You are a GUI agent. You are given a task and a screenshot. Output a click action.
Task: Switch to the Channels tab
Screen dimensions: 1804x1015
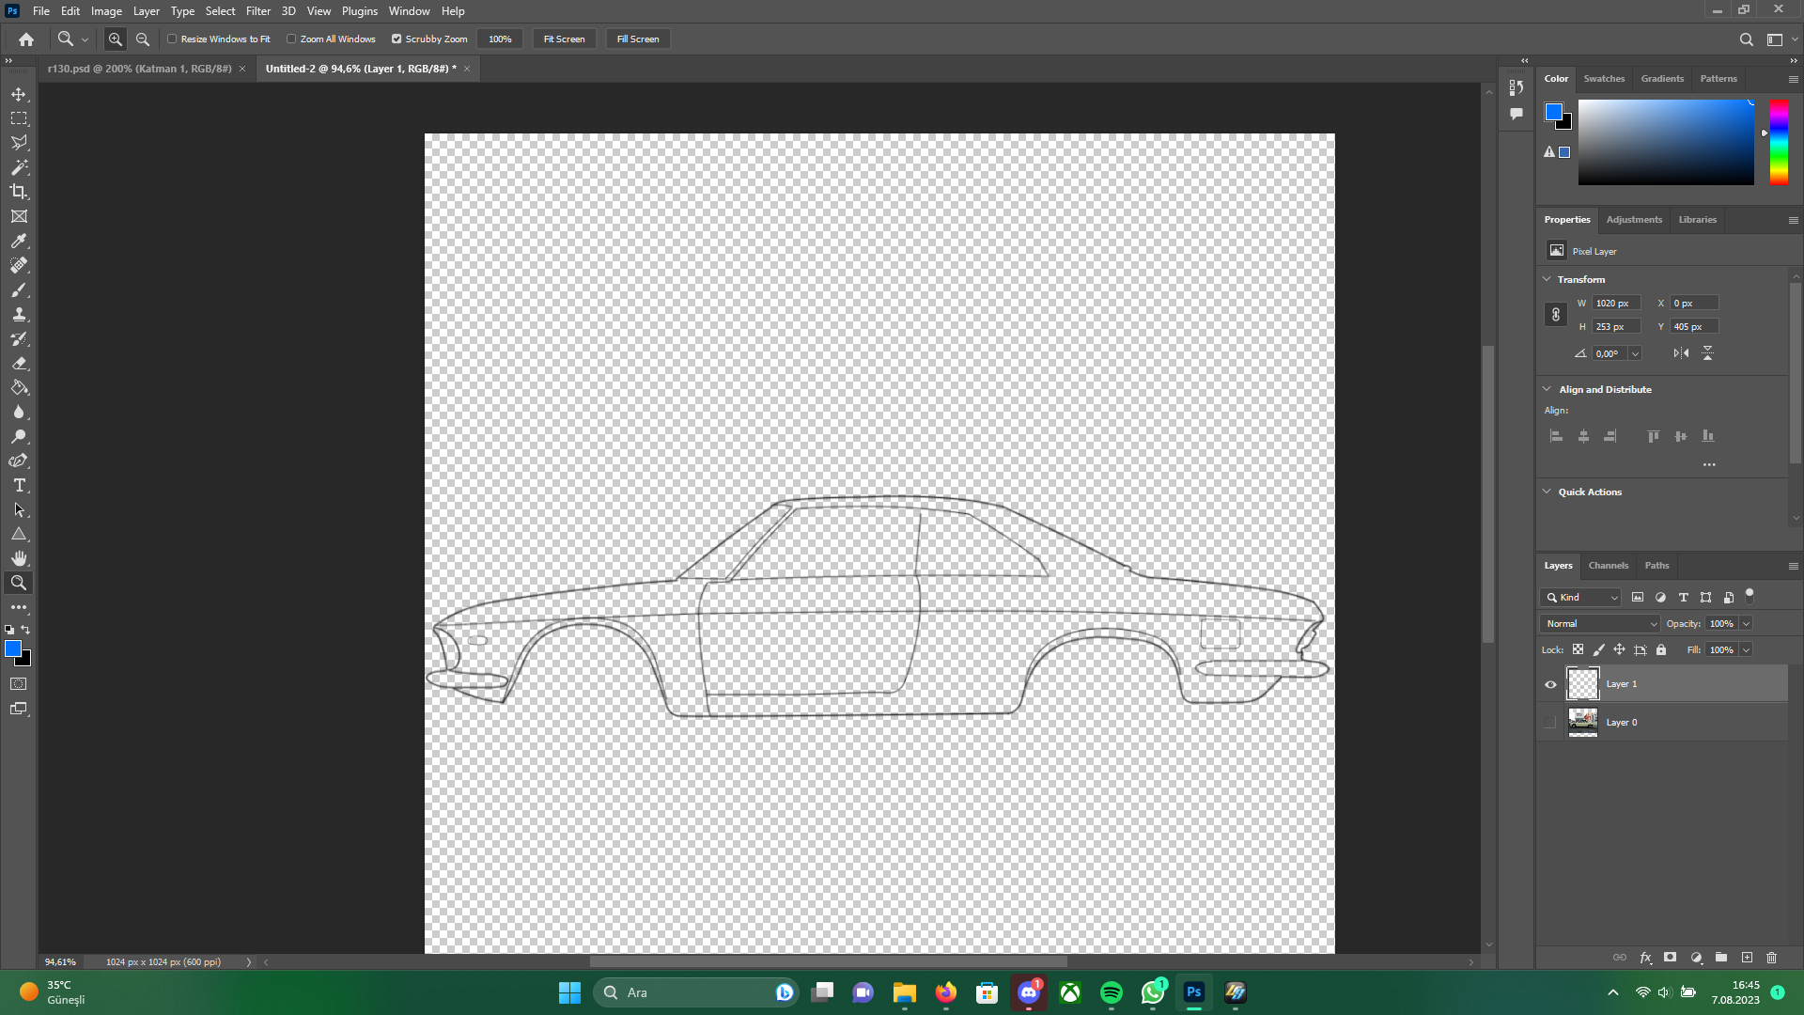click(x=1608, y=566)
